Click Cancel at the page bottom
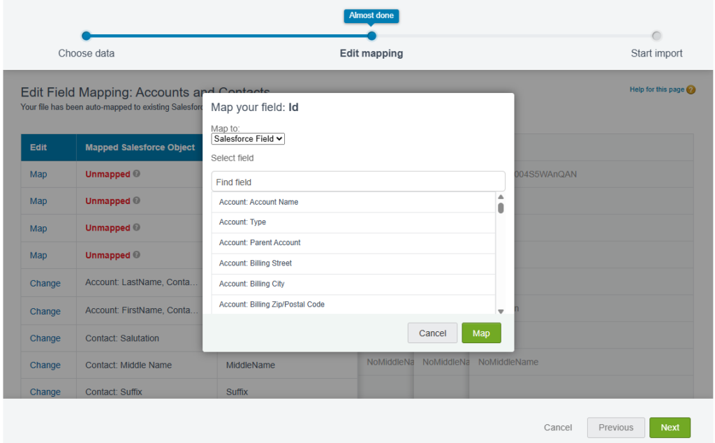715x443 pixels. [x=558, y=428]
